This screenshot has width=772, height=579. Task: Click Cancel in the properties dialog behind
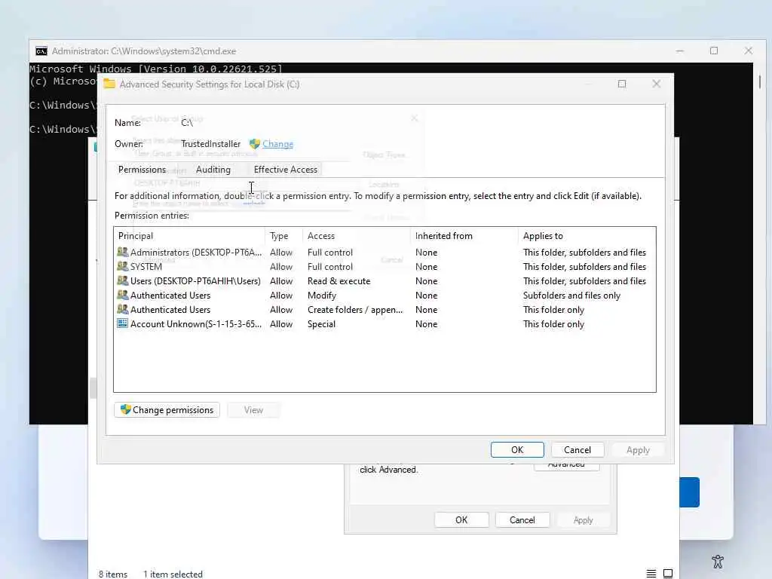tap(522, 520)
